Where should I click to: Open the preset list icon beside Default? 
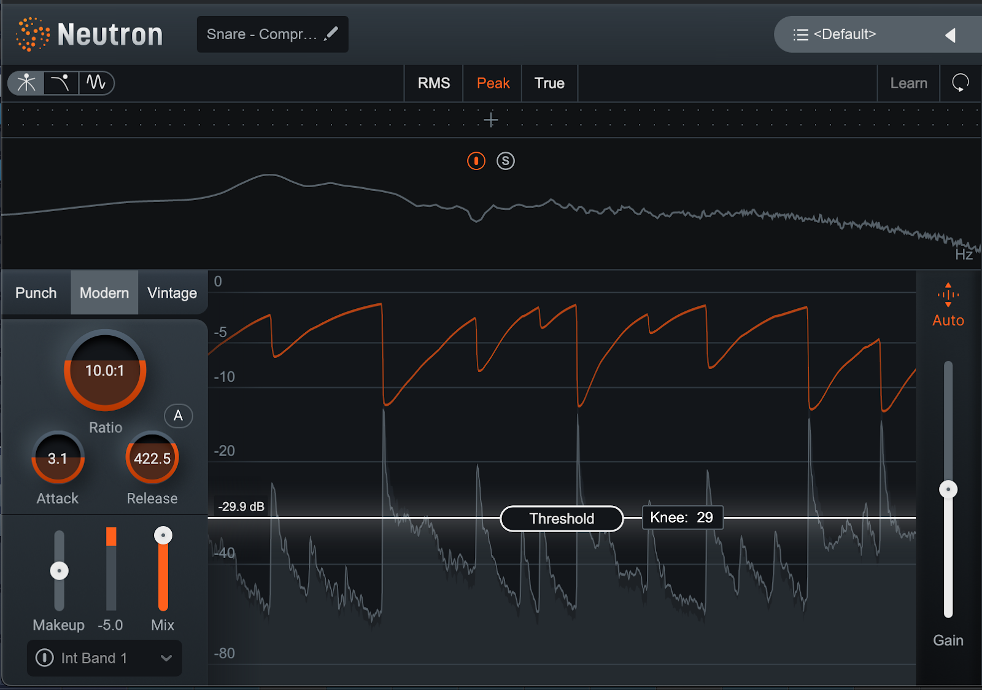click(x=800, y=35)
